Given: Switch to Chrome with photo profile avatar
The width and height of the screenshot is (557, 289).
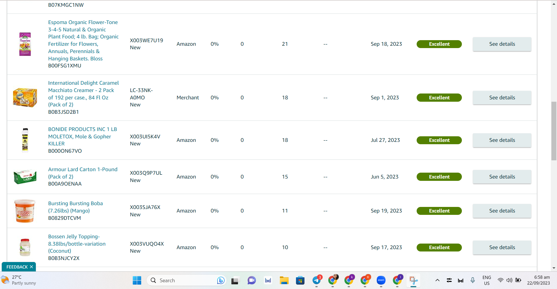Looking at the screenshot, I should coord(333,280).
